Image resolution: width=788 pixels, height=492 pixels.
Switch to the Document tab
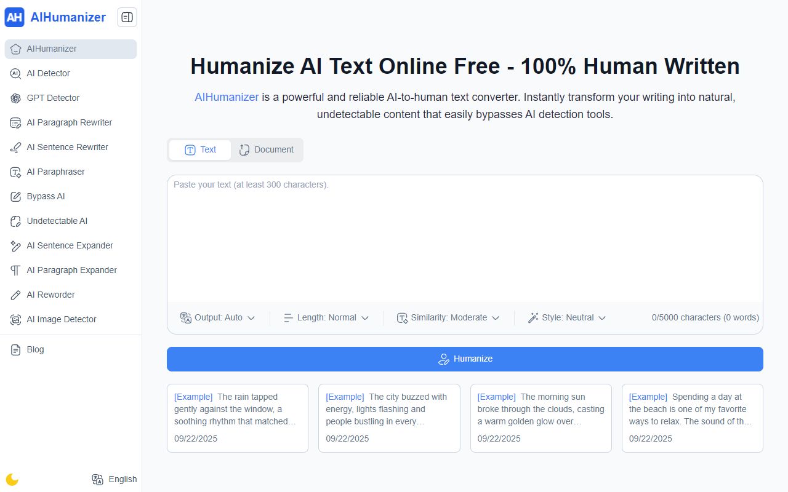coord(267,149)
